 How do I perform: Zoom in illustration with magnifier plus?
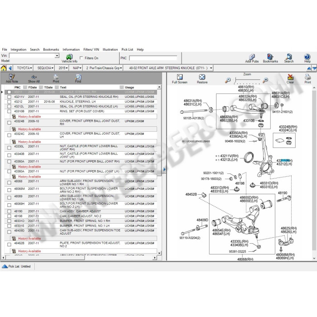pos(265,80)
